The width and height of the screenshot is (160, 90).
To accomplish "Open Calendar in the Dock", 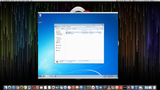I will tap(41, 87).
